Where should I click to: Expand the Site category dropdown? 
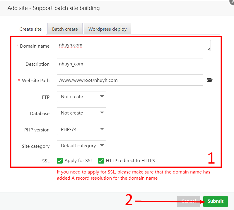pos(81,146)
